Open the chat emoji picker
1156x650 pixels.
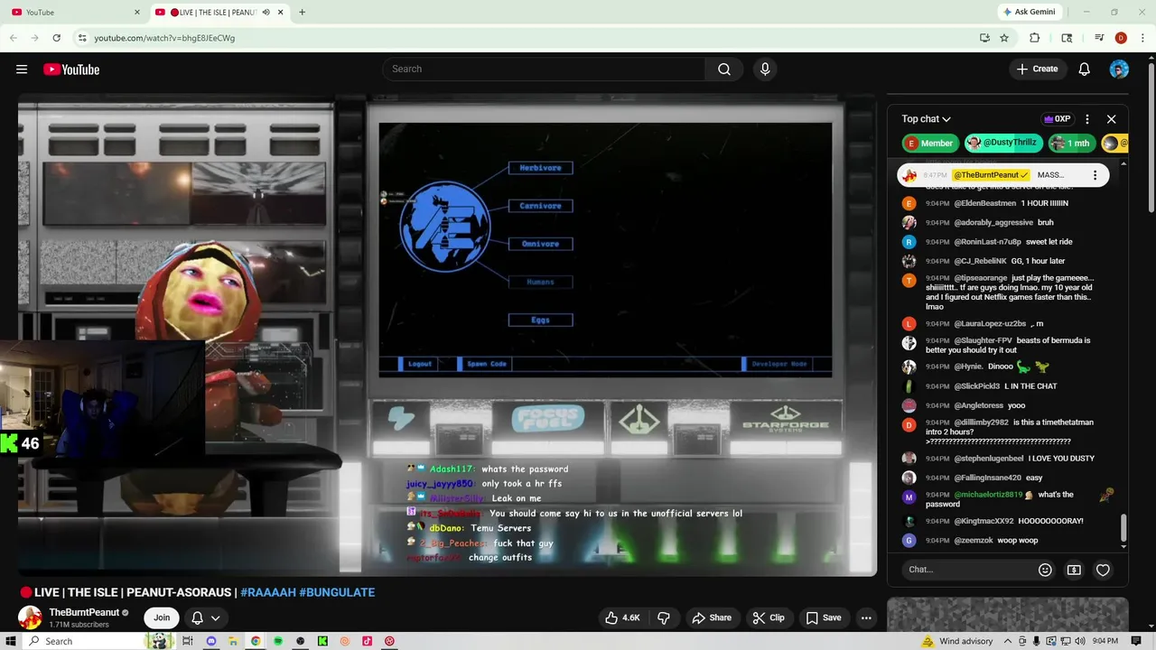click(1045, 570)
